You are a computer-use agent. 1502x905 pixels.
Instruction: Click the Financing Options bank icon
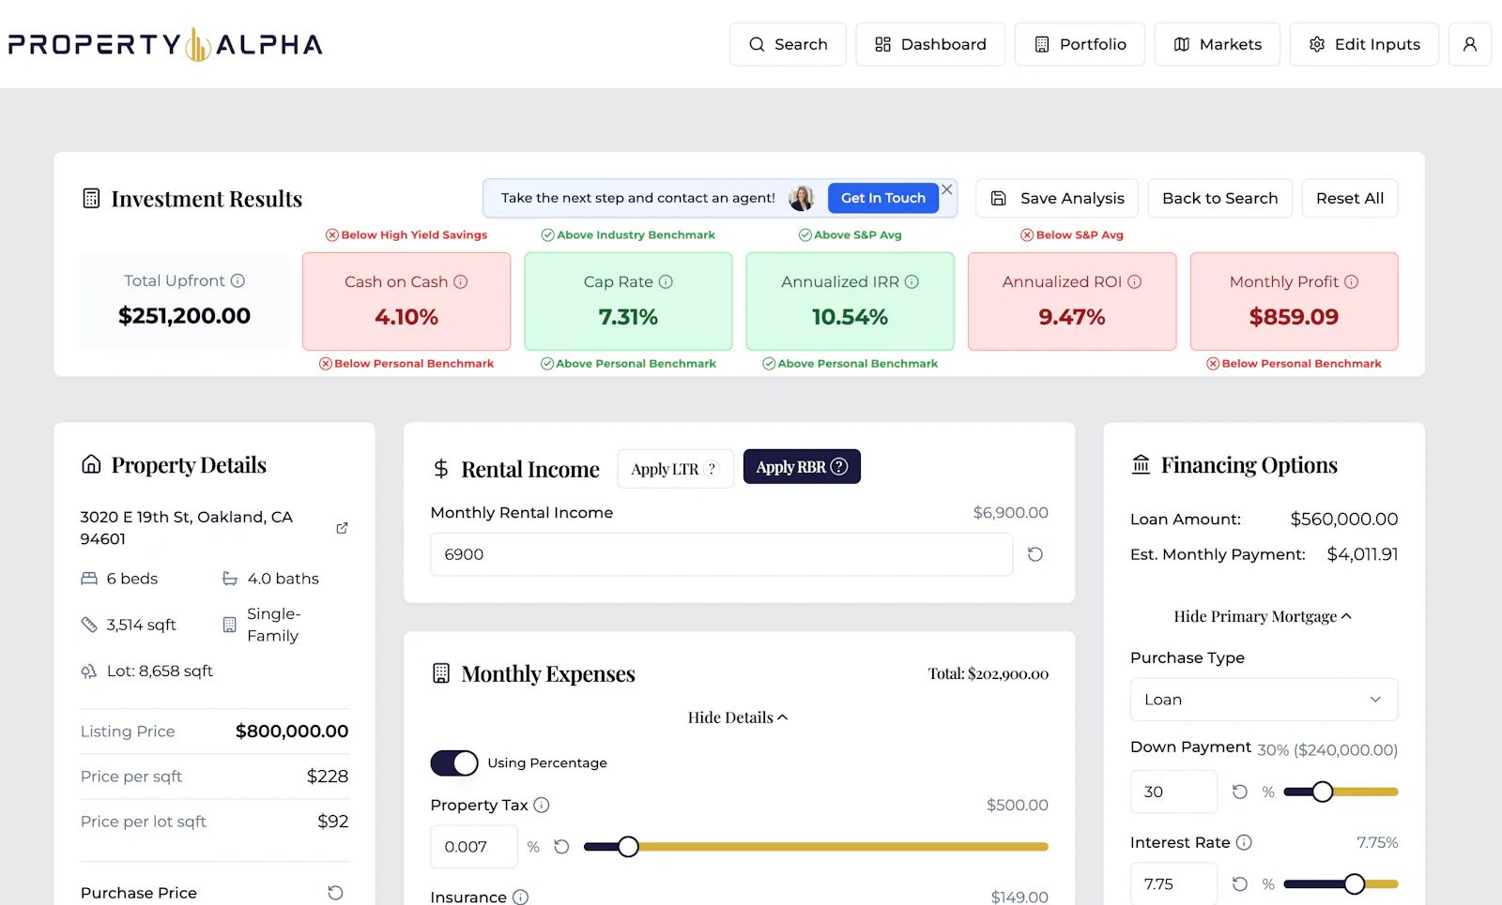(x=1141, y=464)
